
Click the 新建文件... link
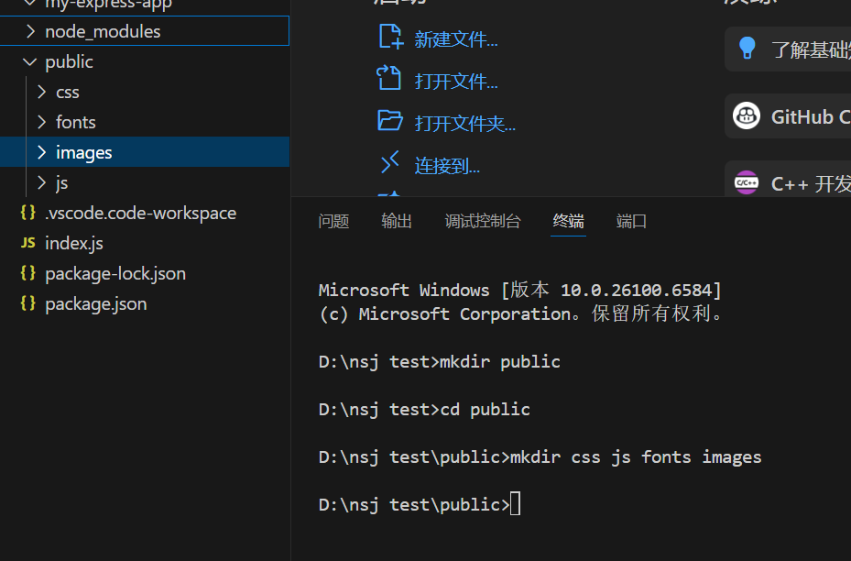456,39
